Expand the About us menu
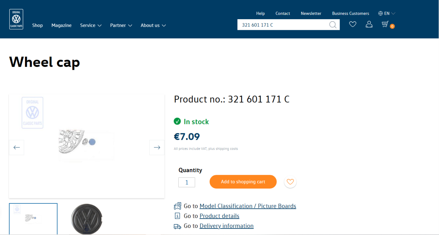The height and width of the screenshot is (235, 439). point(153,25)
